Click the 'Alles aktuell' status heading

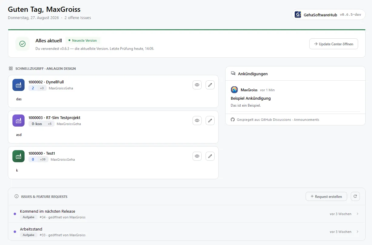tap(49, 40)
